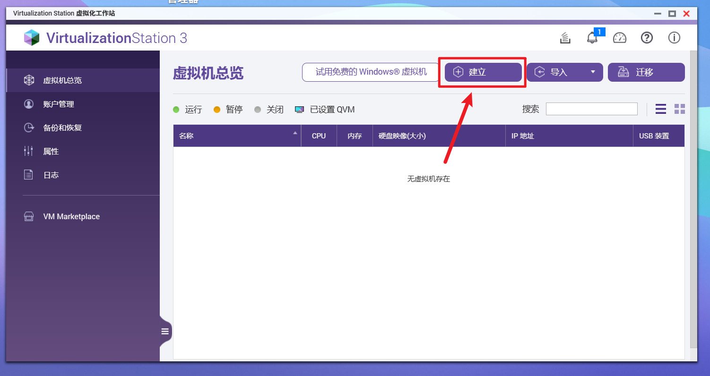
Task: Switch to grid view
Action: click(680, 109)
